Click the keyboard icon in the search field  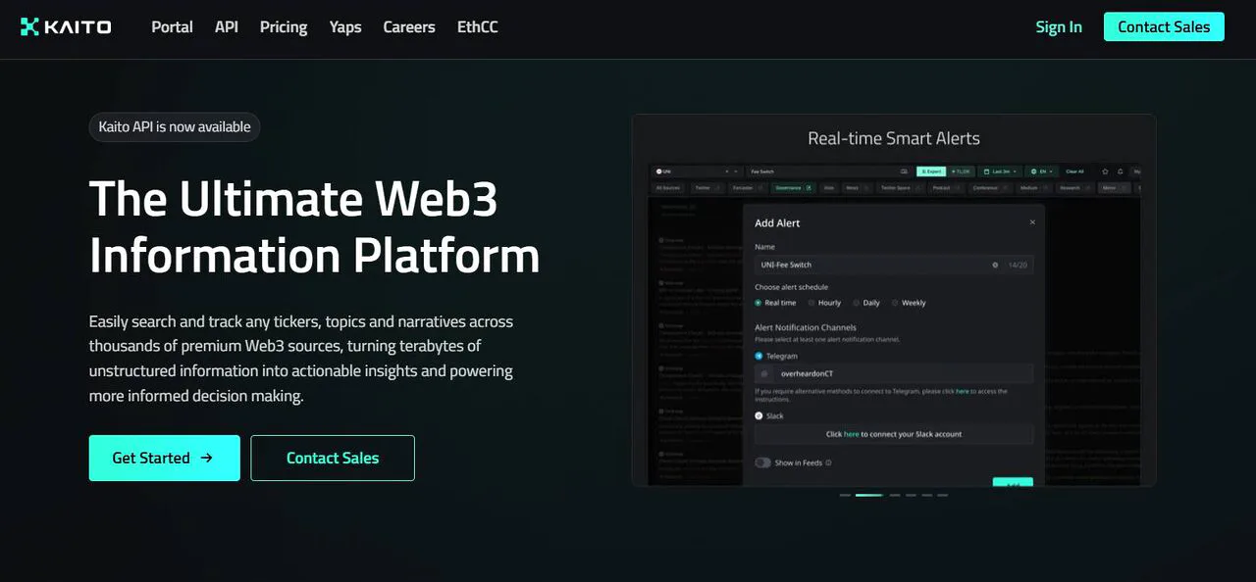click(904, 171)
